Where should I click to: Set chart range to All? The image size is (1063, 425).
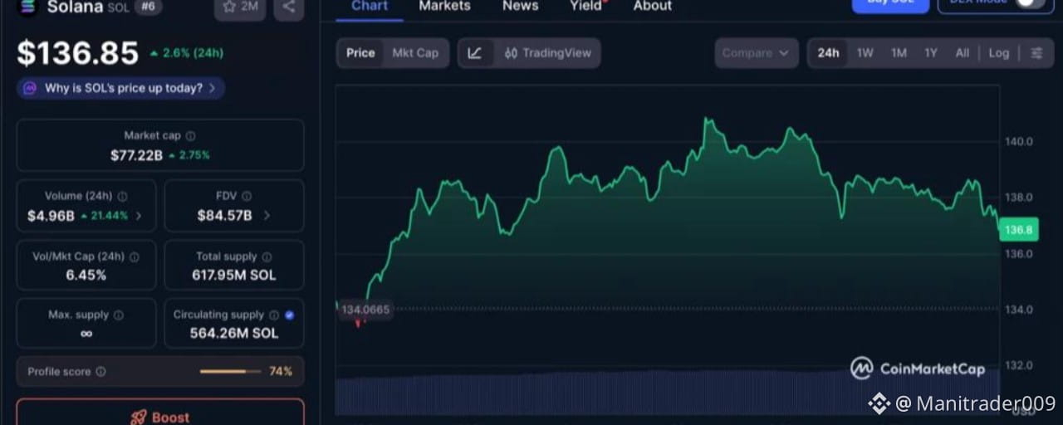(962, 53)
